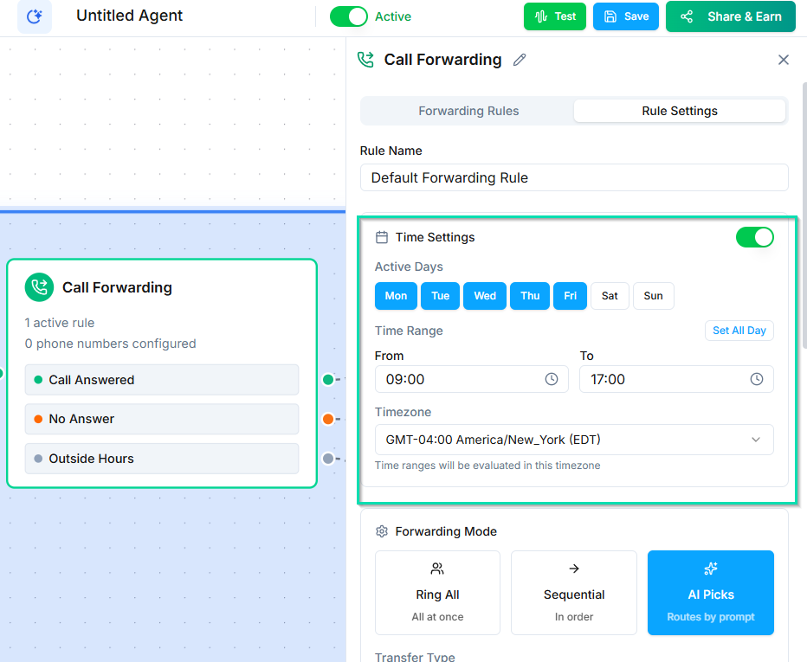This screenshot has height=662, width=807.
Task: Open the Timezone dropdown
Action: pyautogui.click(x=573, y=440)
